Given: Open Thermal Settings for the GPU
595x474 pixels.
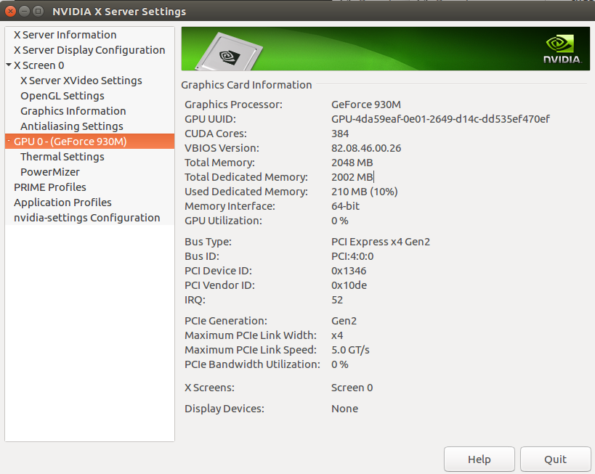Looking at the screenshot, I should [62, 156].
